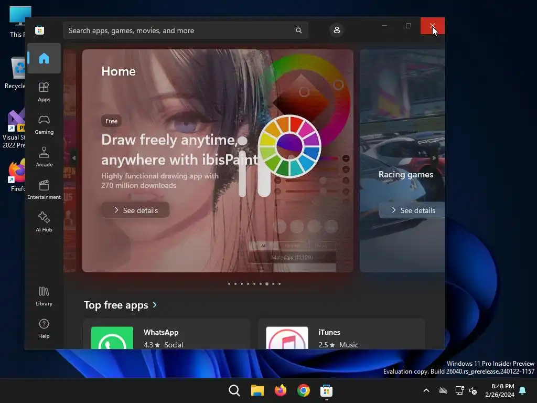Select Visual Studio 2022 Preview desktop shortcut
Image resolution: width=537 pixels, height=403 pixels.
point(14,129)
